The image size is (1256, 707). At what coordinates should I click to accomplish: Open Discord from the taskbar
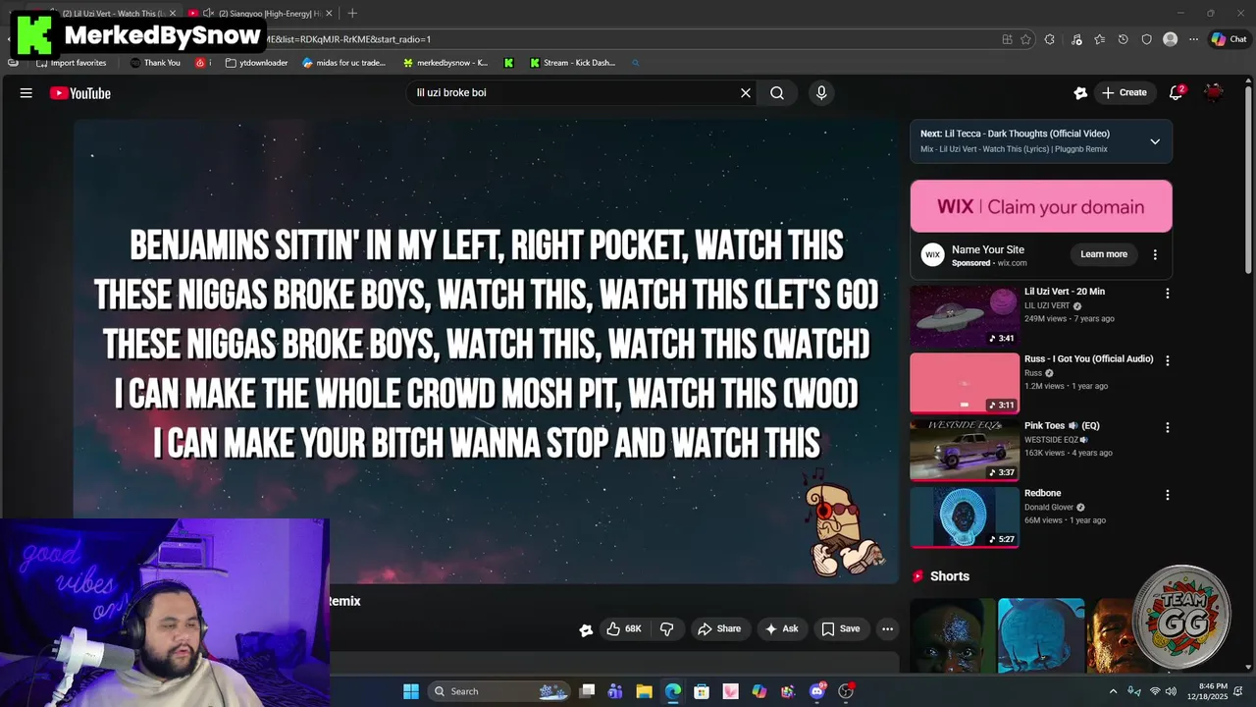point(816,691)
